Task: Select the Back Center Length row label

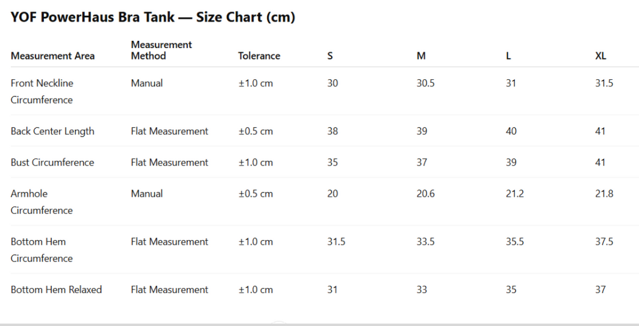Action: [52, 132]
